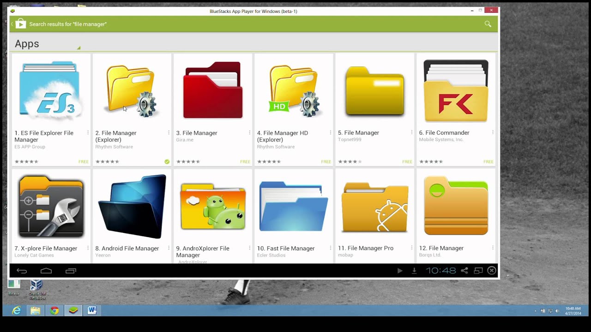The image size is (591, 332).
Task: Click the title "2. File Manager (Explorer)"
Action: pyautogui.click(x=116, y=136)
